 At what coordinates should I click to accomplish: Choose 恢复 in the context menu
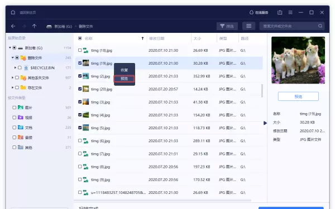(x=124, y=70)
